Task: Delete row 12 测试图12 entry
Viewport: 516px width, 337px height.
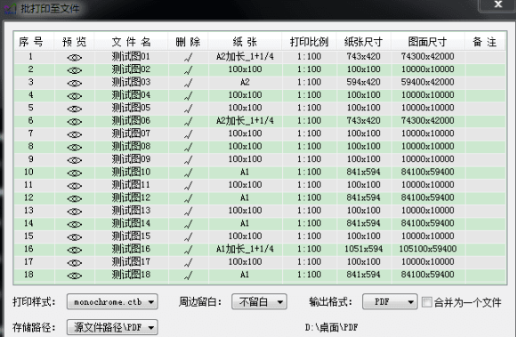Action: [x=189, y=198]
